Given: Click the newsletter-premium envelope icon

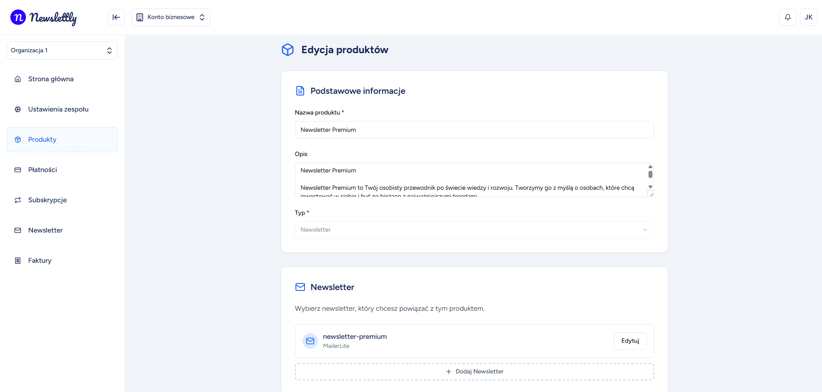Looking at the screenshot, I should pyautogui.click(x=310, y=341).
